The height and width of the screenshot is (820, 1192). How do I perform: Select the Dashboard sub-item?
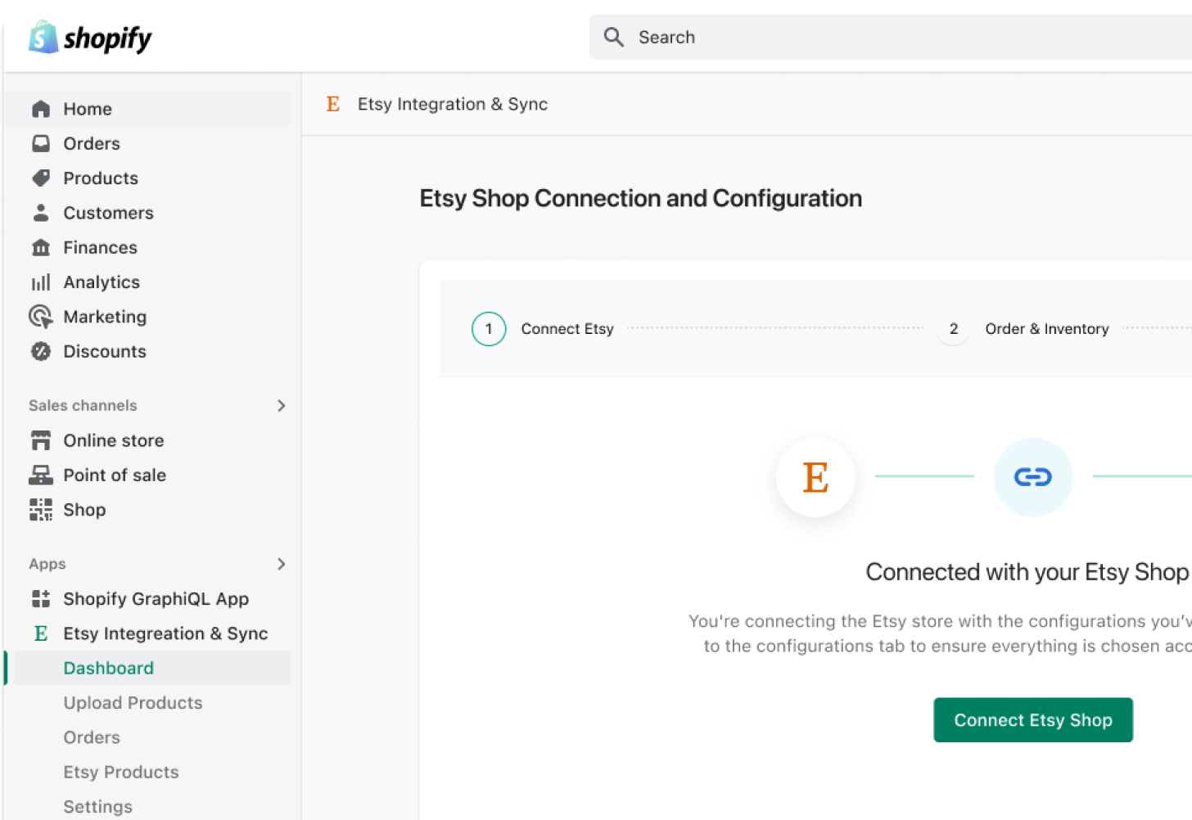tap(152, 668)
